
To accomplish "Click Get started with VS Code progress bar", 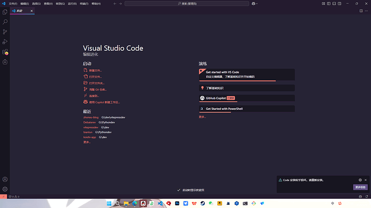I will coord(238,81).
